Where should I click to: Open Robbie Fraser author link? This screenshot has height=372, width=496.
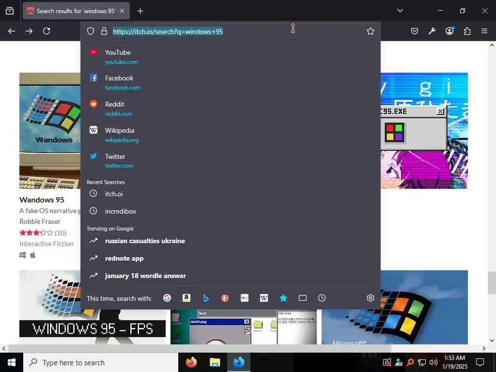click(40, 221)
